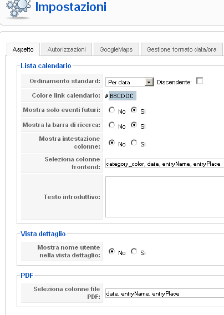Switch to the Aspetto tab
This screenshot has width=224, height=315.
pyautogui.click(x=23, y=49)
